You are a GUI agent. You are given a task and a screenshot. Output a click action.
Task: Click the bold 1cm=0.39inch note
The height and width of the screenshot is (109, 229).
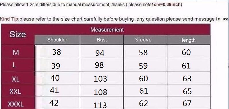click(166, 5)
